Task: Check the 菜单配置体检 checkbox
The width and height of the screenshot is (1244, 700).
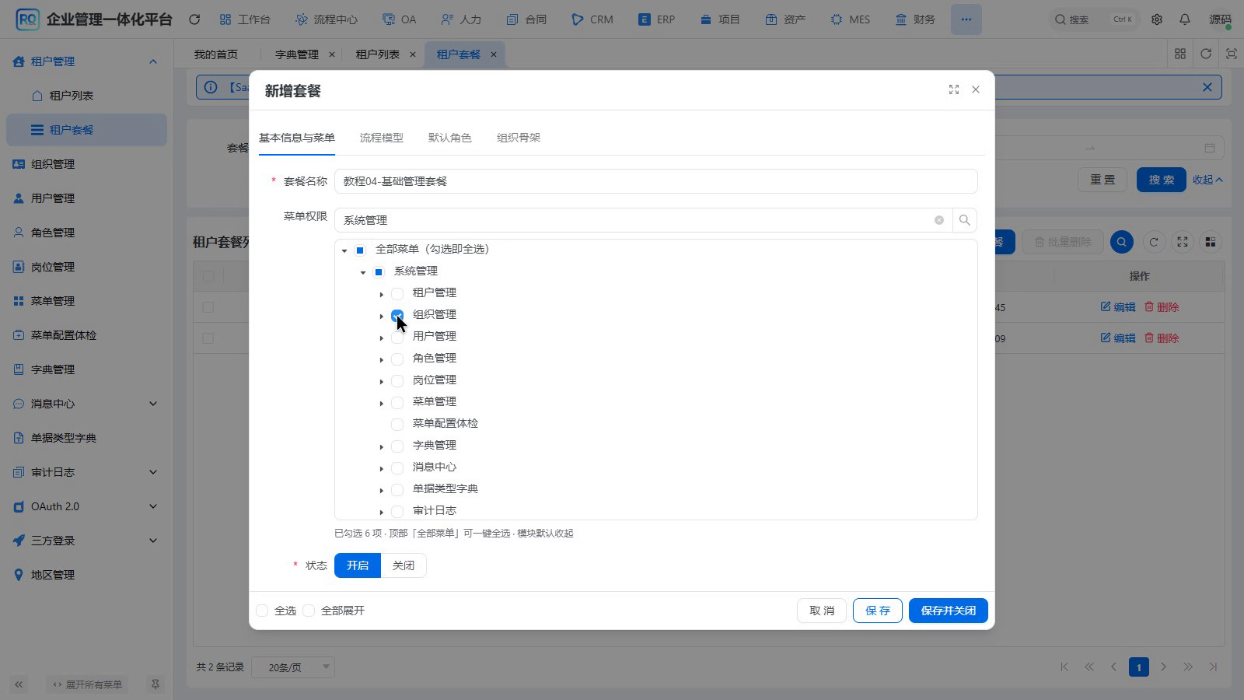Action: [397, 424]
